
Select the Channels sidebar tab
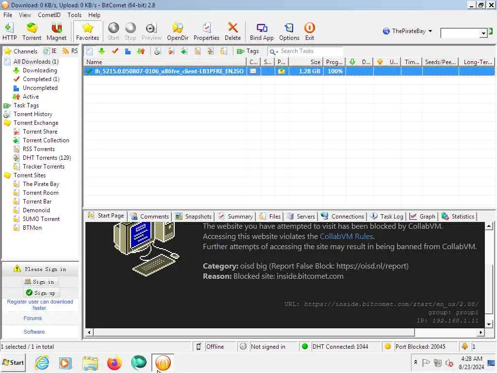pyautogui.click(x=21, y=51)
